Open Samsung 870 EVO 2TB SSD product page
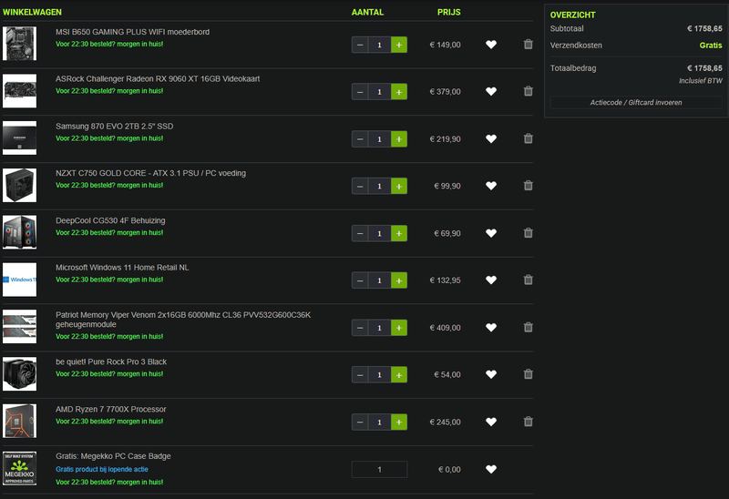The height and width of the screenshot is (499, 729). pyautogui.click(x=115, y=127)
